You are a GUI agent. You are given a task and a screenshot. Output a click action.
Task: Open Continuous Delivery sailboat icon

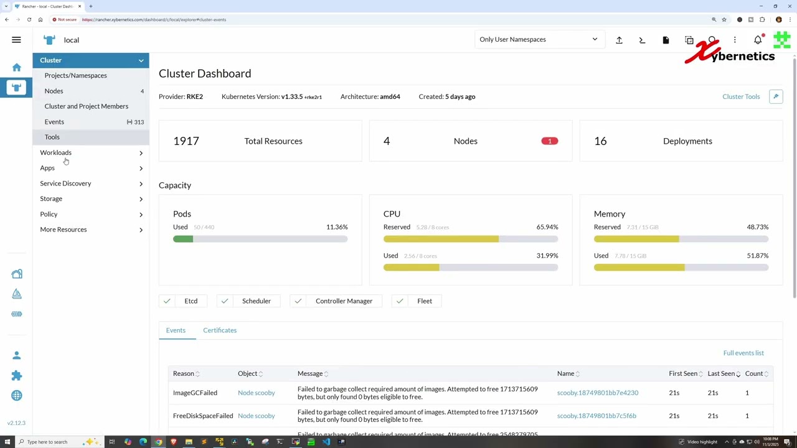coord(17,294)
